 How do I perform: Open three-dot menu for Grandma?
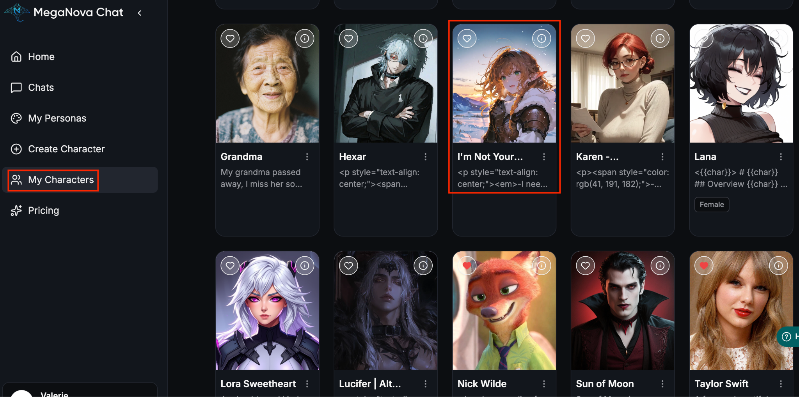[x=307, y=157]
